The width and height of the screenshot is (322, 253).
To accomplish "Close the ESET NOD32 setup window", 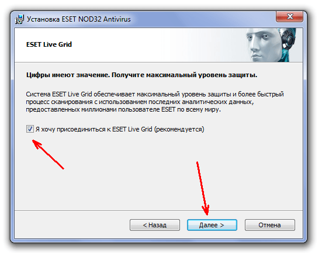I will pos(289,16).
